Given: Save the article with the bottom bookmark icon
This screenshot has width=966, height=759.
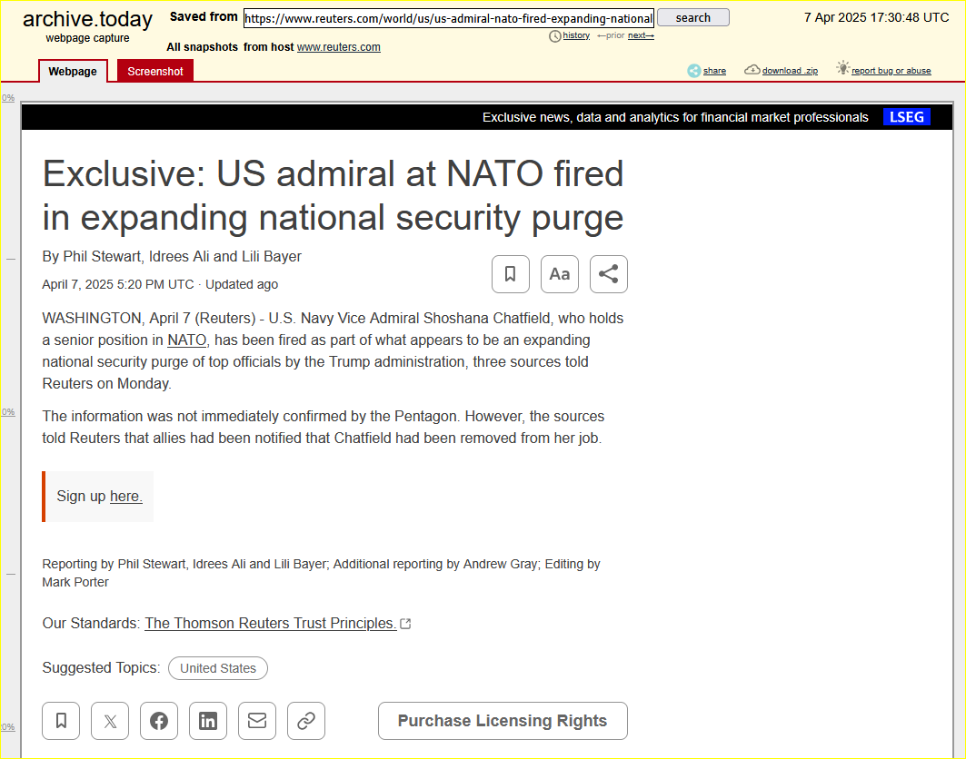Looking at the screenshot, I should tap(61, 720).
